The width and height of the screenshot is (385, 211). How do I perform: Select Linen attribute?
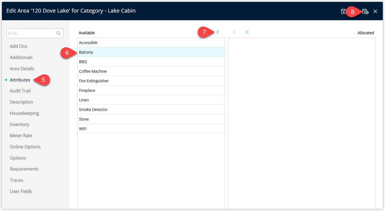pos(151,100)
